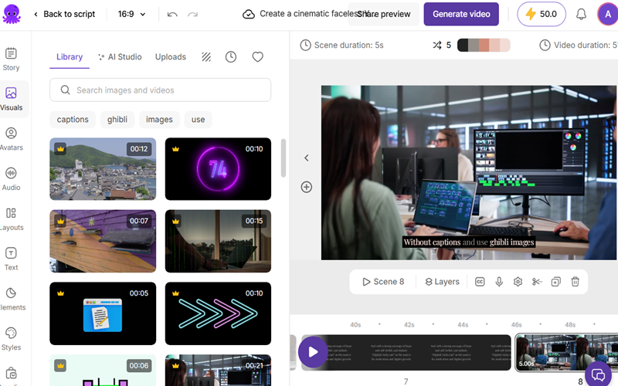Select the 00:15 matrix laptop video thumbnail
Viewport: 618px width, 386px height.
[218, 241]
